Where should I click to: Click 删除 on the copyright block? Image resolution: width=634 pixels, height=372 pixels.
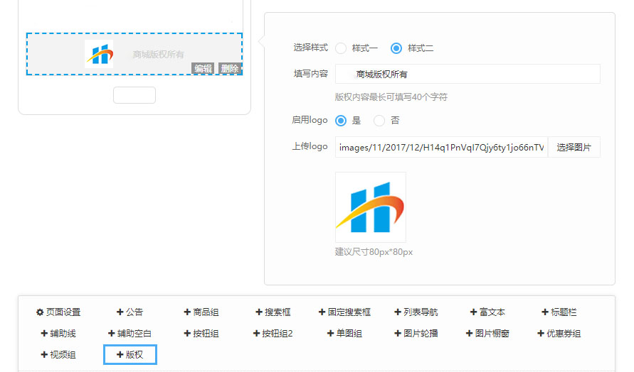(229, 69)
